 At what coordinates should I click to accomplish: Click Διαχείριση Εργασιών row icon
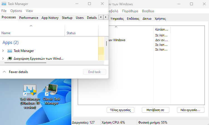(x=9, y=58)
